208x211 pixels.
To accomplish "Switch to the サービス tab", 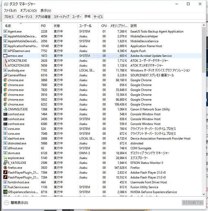I will coord(98,17).
